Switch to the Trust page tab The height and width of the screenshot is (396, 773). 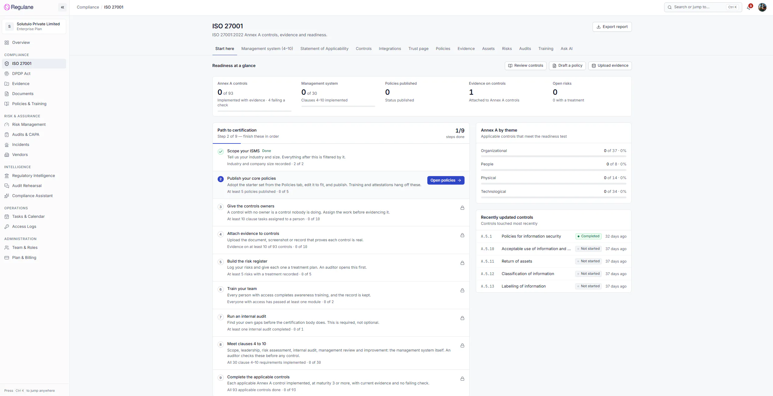[418, 49]
